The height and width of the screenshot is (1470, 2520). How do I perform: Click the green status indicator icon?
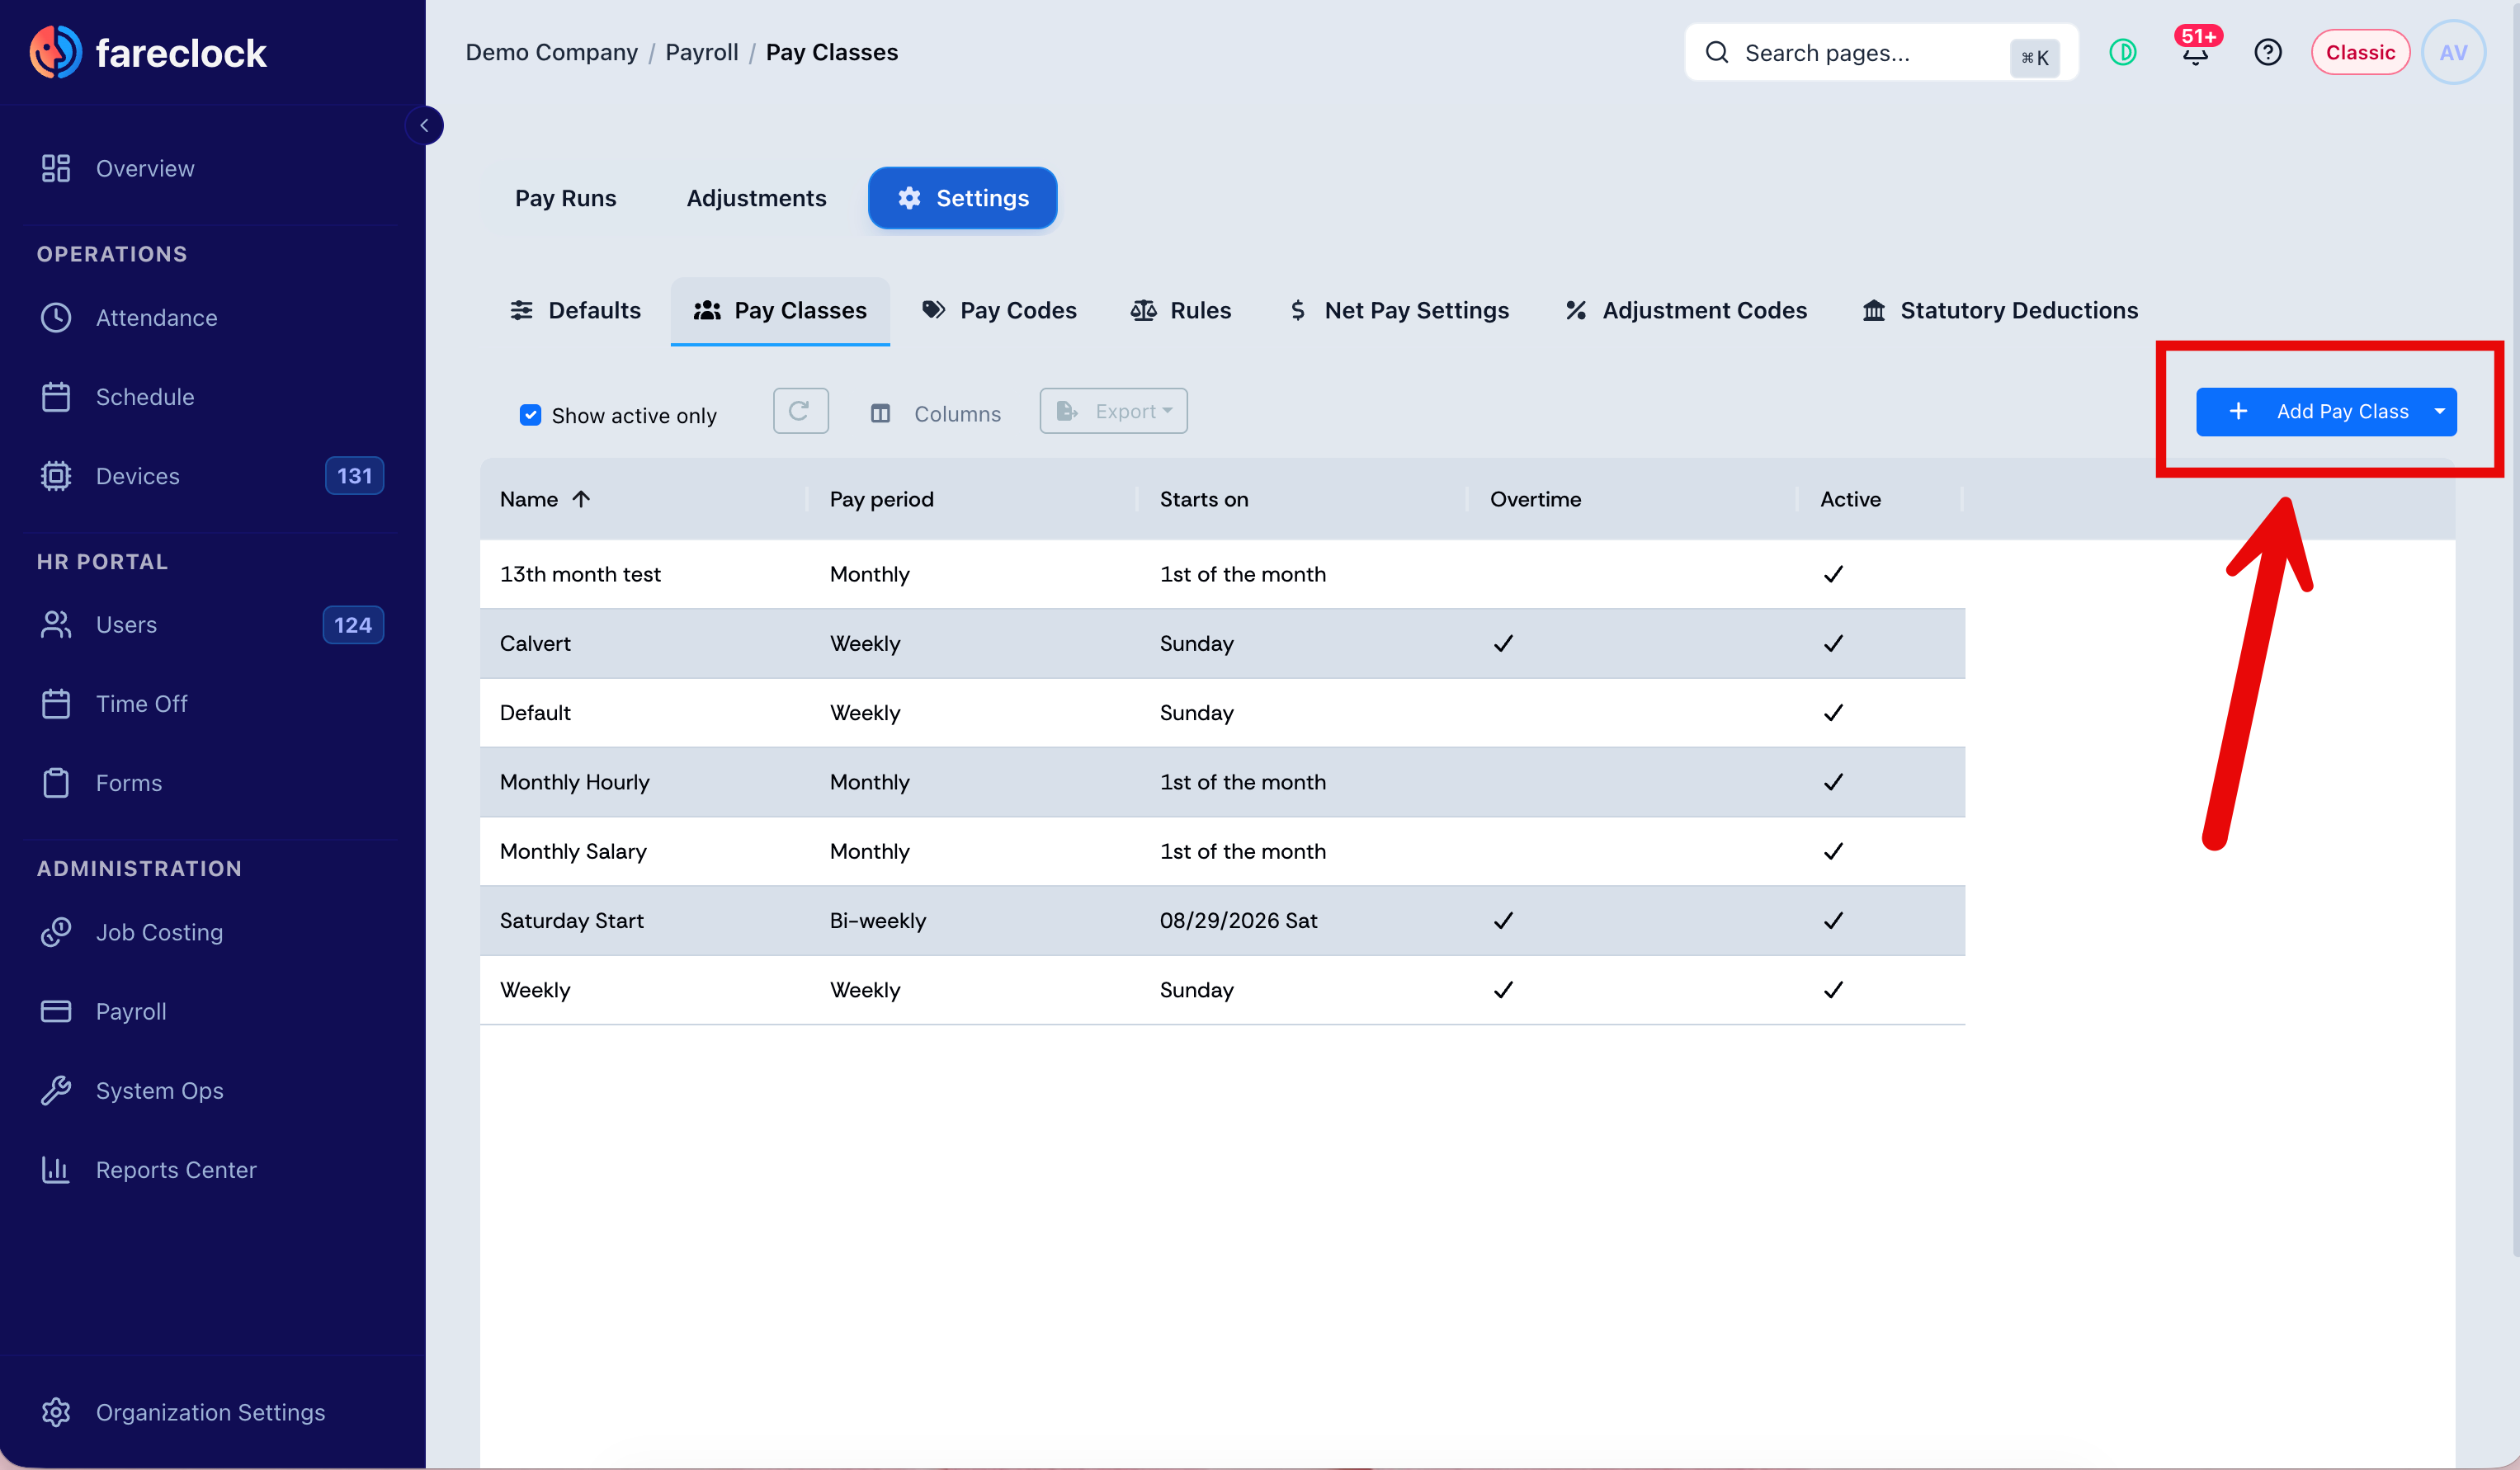(x=2122, y=52)
